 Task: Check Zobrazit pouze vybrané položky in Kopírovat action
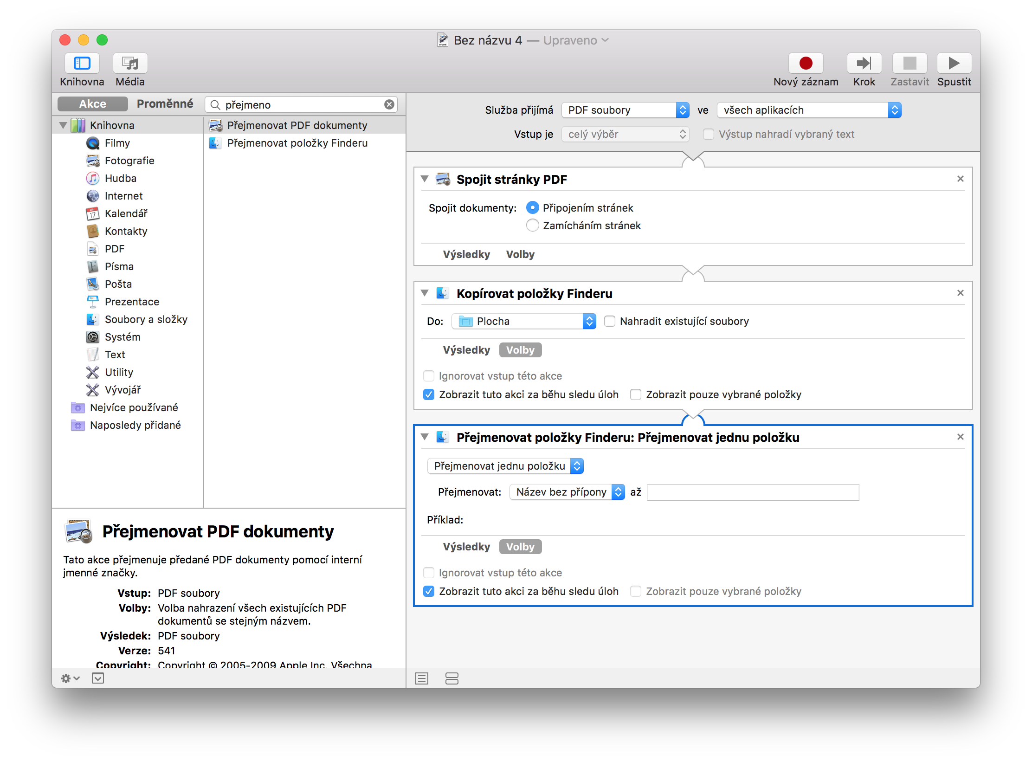636,394
